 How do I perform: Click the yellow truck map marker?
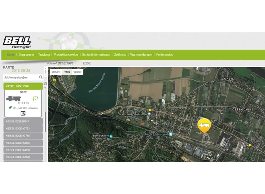pos(204,126)
